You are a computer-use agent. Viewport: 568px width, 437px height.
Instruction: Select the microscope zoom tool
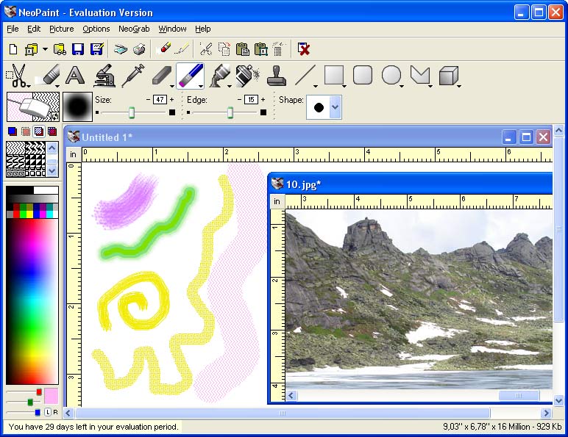click(104, 75)
